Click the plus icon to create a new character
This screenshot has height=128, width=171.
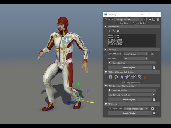[x=150, y=20]
